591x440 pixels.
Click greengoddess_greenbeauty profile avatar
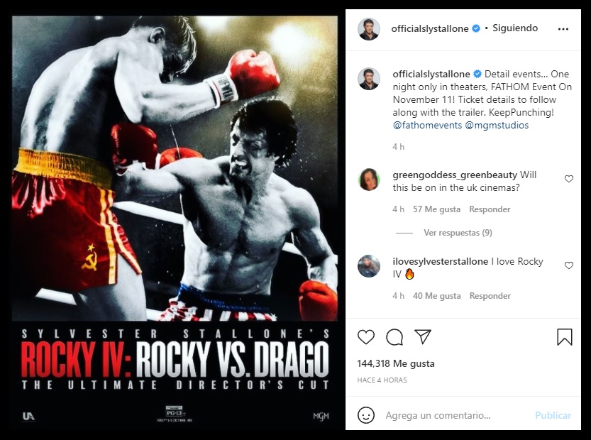click(369, 180)
